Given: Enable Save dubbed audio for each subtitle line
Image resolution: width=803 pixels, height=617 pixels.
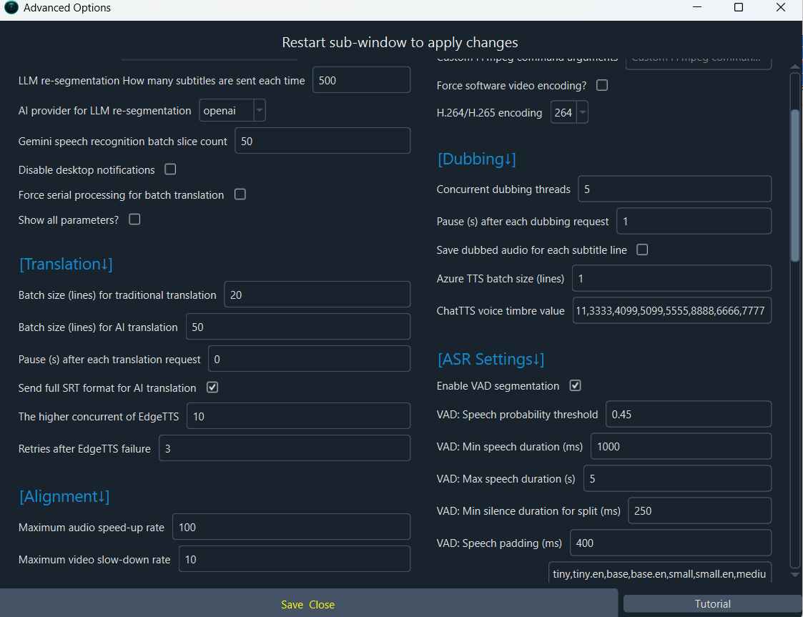Looking at the screenshot, I should pos(642,250).
